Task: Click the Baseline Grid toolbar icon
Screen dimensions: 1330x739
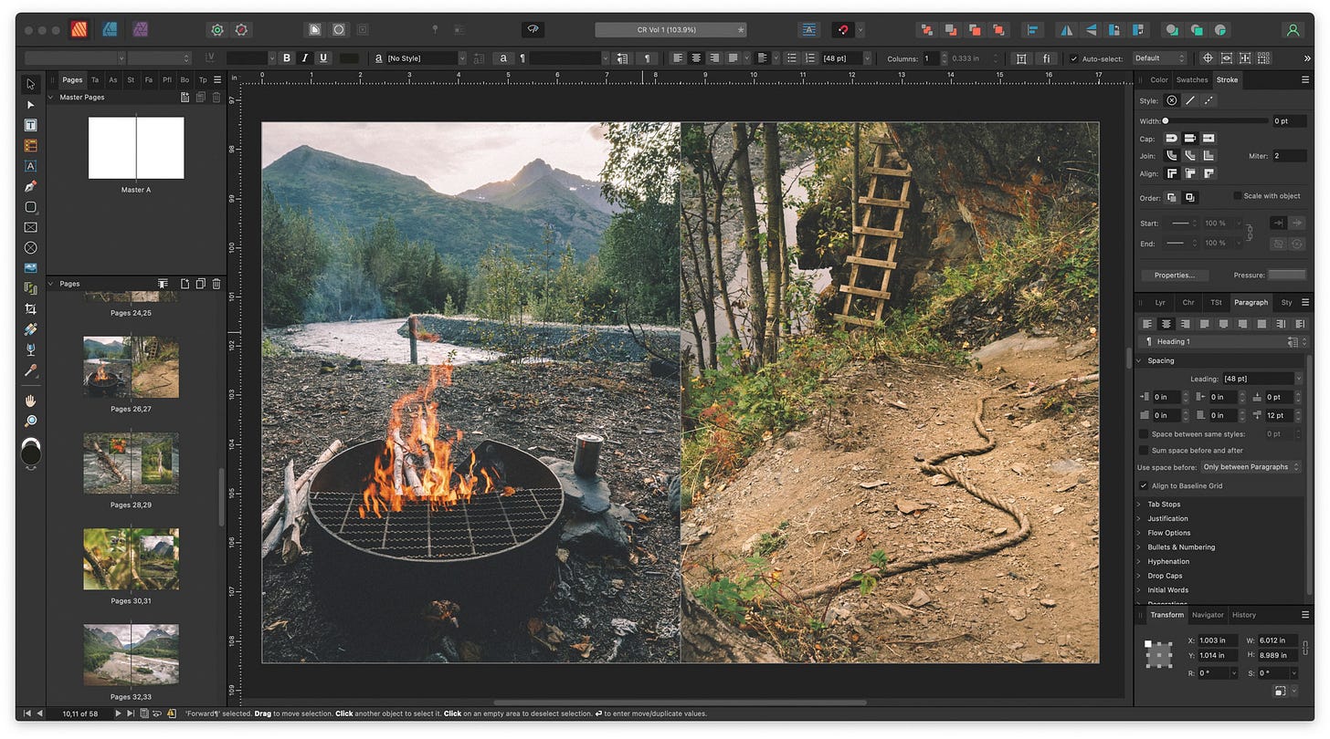Action: (808, 29)
